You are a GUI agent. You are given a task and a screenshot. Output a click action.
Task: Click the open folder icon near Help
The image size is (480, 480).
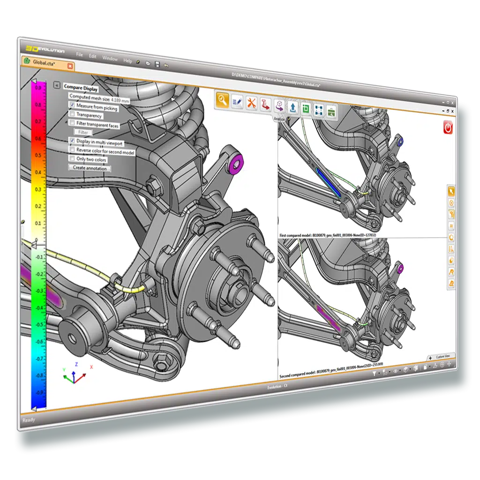(x=148, y=62)
